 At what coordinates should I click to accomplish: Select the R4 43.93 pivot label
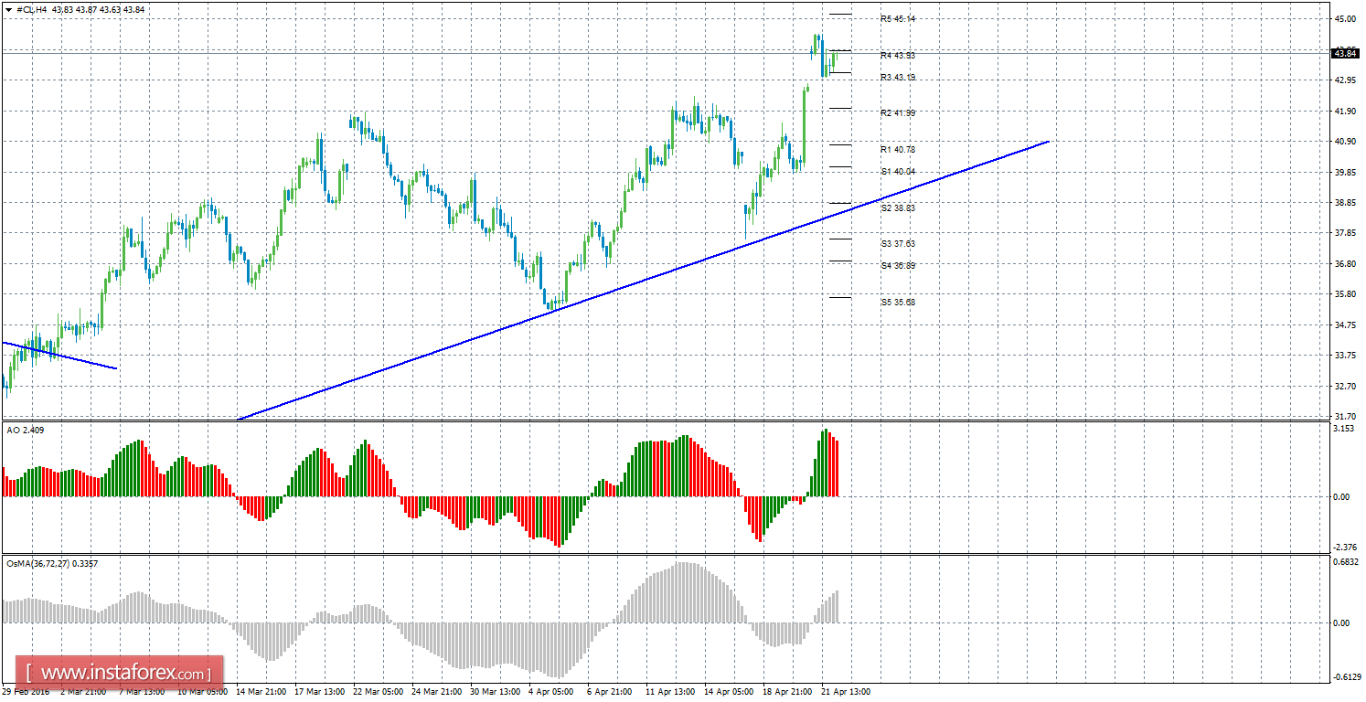(898, 55)
